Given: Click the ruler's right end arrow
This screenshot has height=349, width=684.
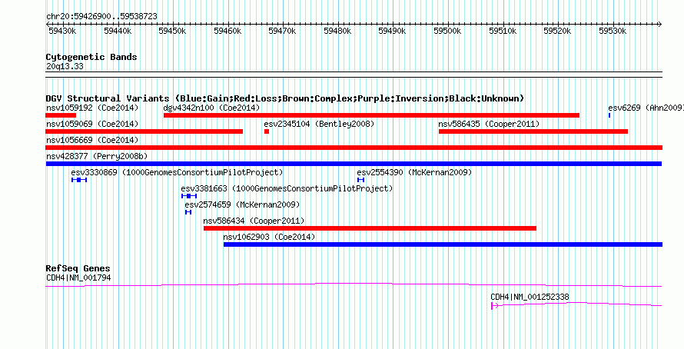Looking at the screenshot, I should 660,24.
